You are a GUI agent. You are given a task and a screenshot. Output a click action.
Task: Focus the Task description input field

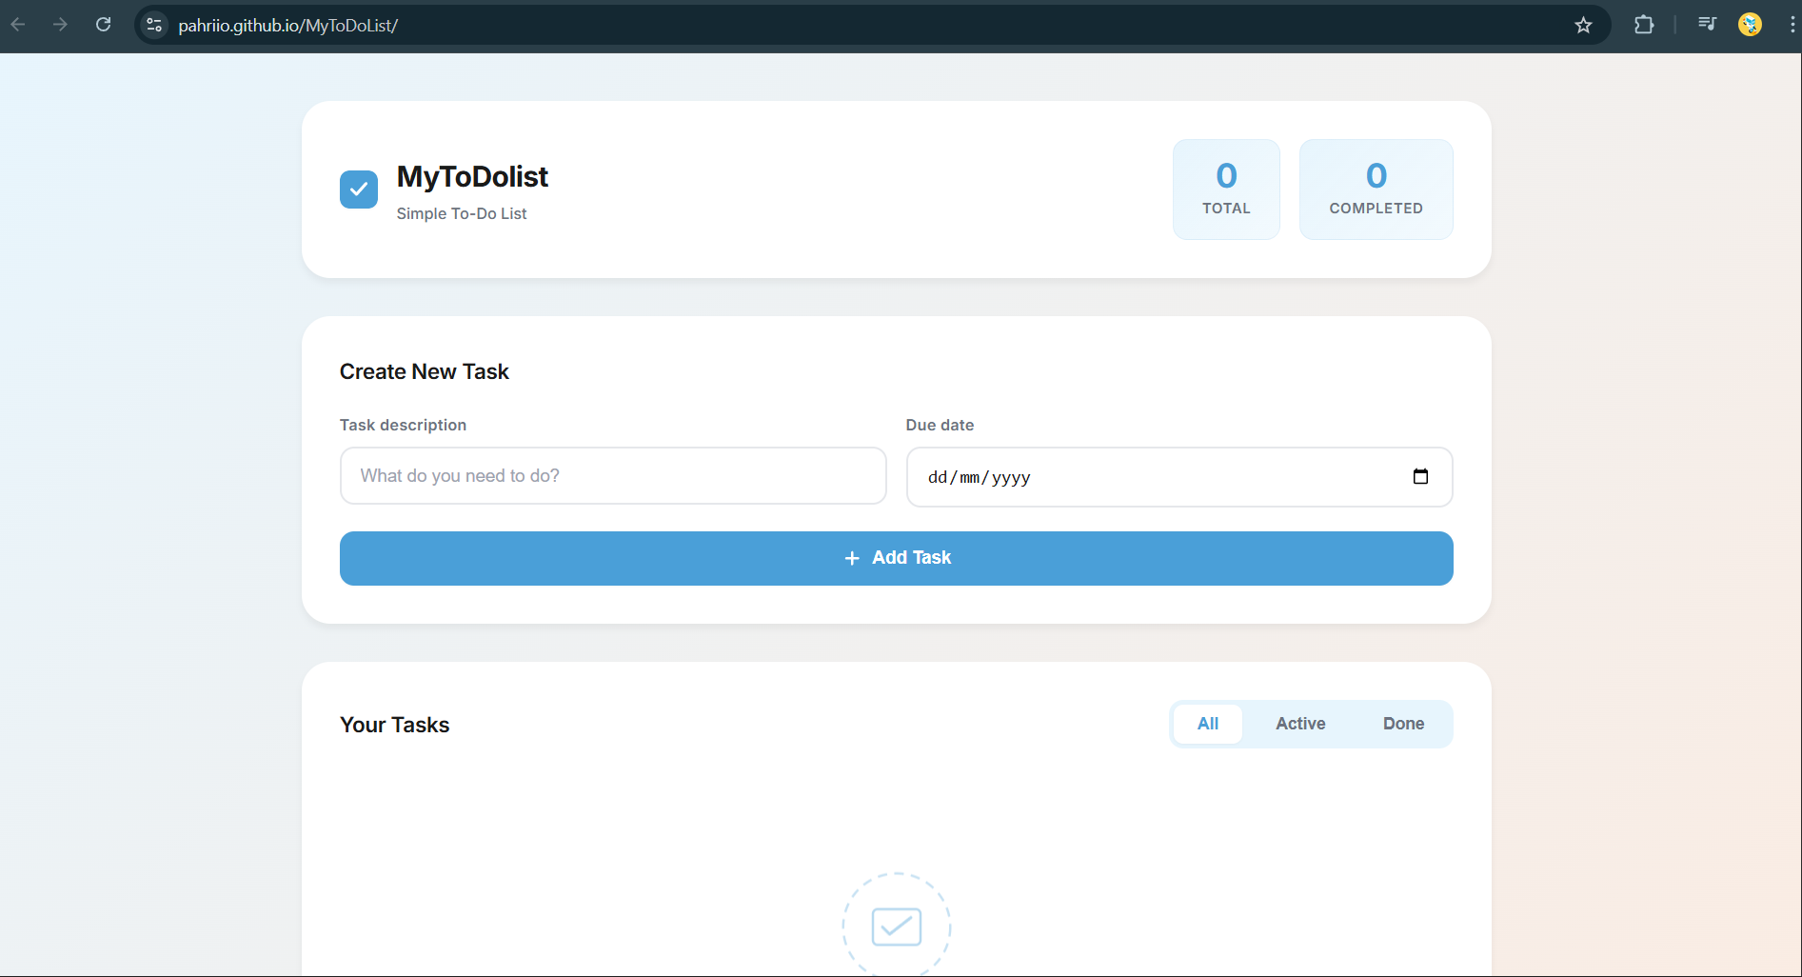(613, 476)
